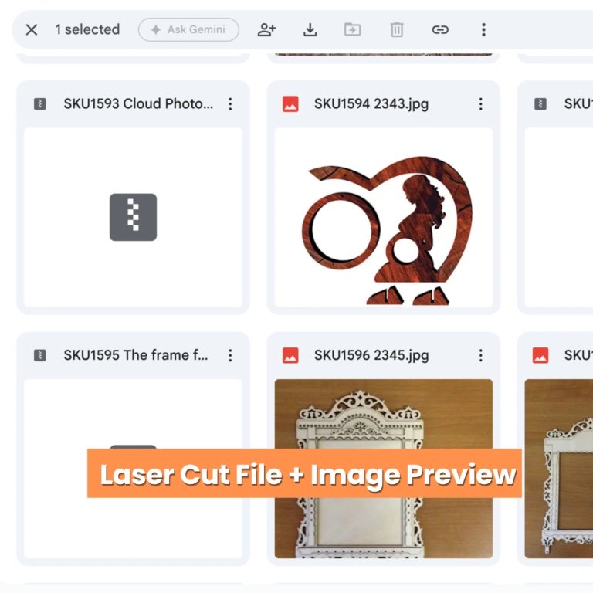Click zip file icon beside SKU1593 title
Viewport: 593px width, 593px height.
coord(40,103)
